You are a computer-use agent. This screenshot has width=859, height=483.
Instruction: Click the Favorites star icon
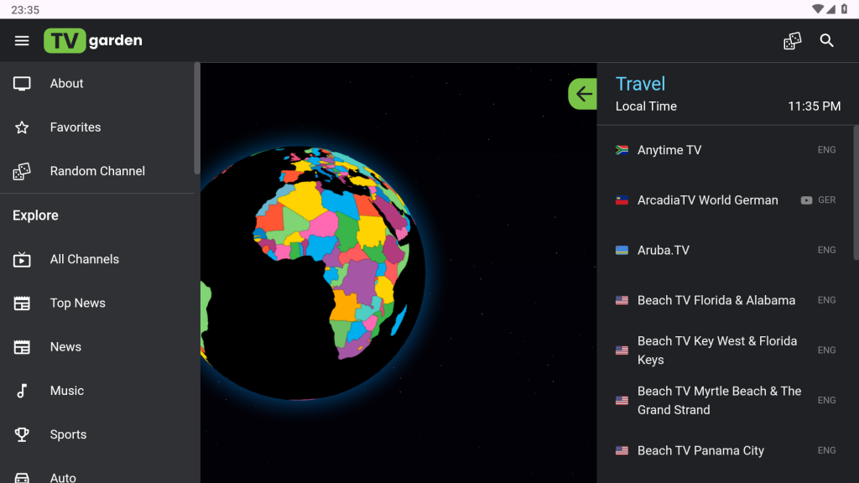click(x=22, y=127)
